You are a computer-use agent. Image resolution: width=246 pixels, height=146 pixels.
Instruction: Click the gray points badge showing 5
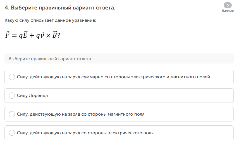pos(228,5)
